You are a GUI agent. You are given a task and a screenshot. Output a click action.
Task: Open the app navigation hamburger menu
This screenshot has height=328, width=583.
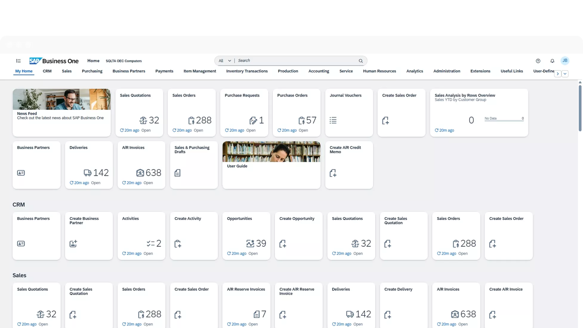click(18, 61)
